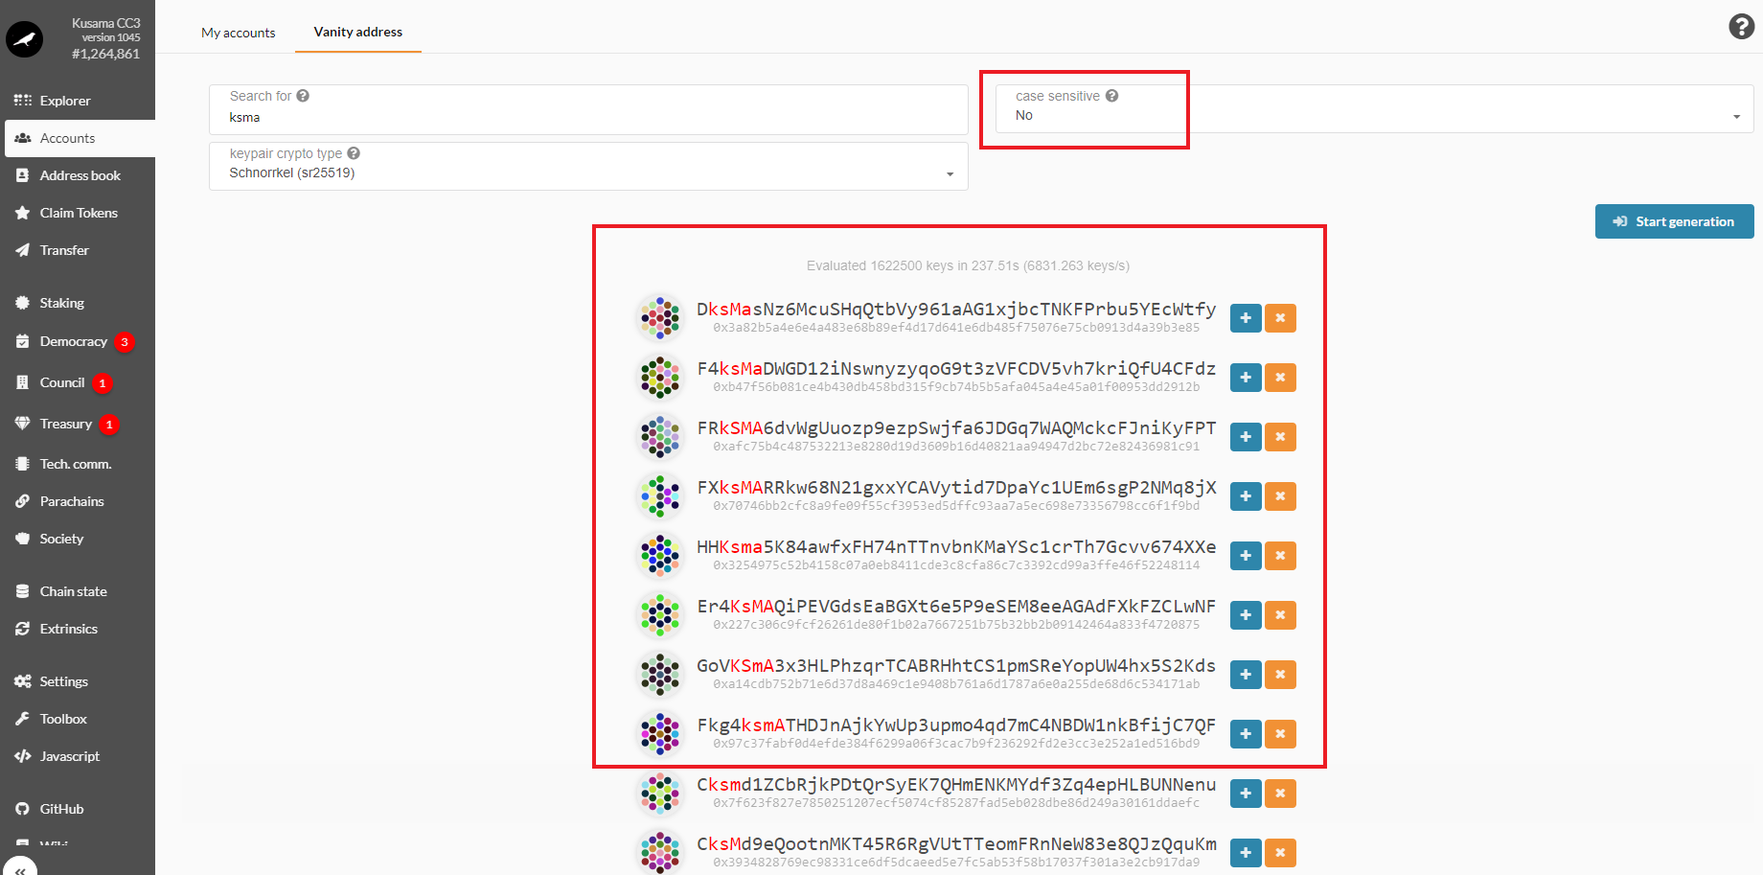Save the F4ksMaDWGD address with plus button
The height and width of the screenshot is (875, 1763).
(1245, 378)
